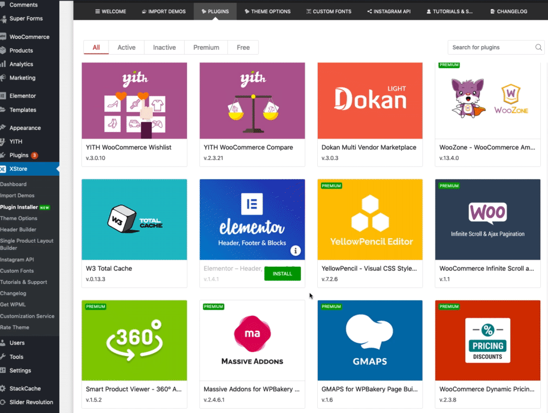This screenshot has height=413, width=548.
Task: Open the Instagram API tab
Action: pos(389,12)
